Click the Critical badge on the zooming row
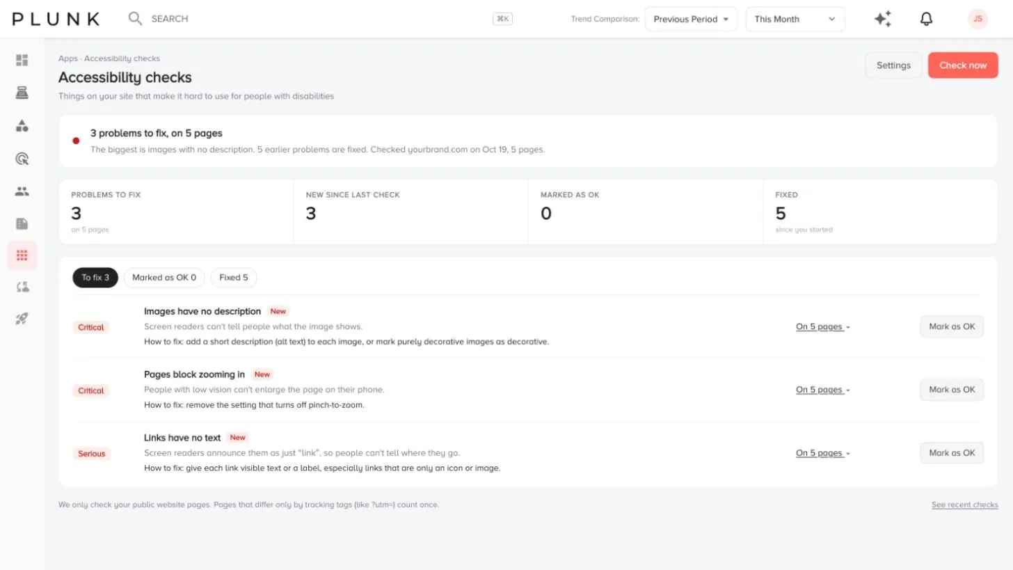 [x=90, y=390]
